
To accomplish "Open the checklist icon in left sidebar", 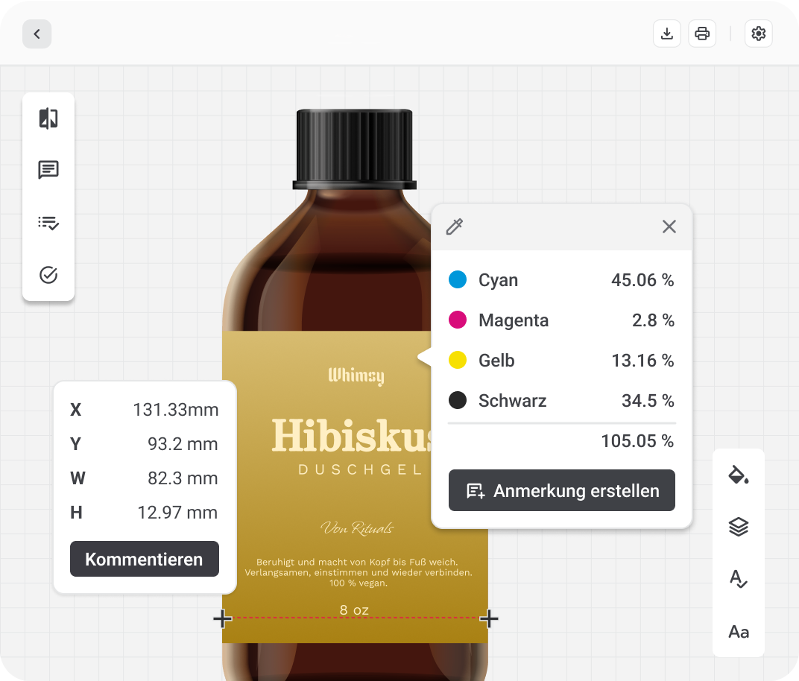I will click(48, 223).
